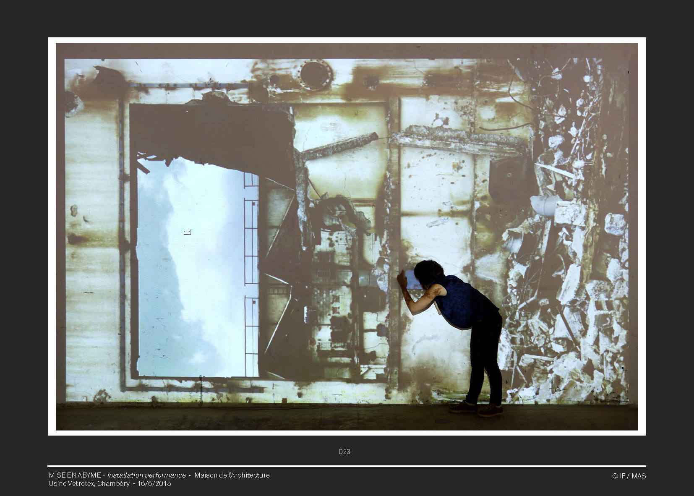
Task: Click the date 16/6/2015
Action: pos(154,483)
